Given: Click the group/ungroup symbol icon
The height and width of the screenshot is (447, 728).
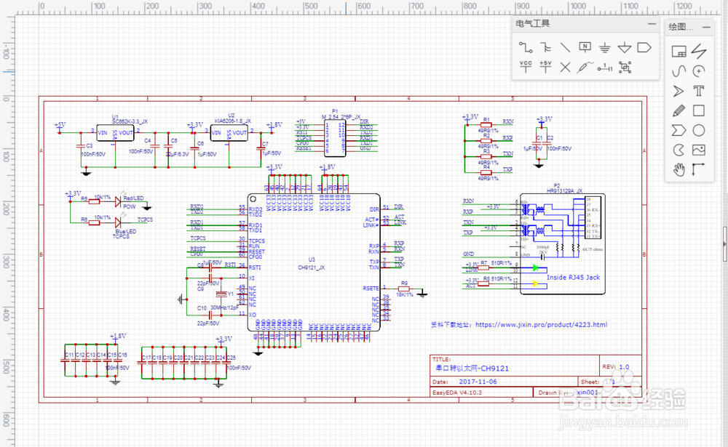Looking at the screenshot, I should pos(625,68).
